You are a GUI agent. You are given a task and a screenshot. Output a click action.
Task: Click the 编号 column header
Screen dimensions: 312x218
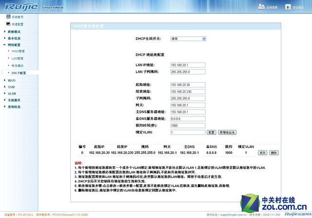pos(82,147)
